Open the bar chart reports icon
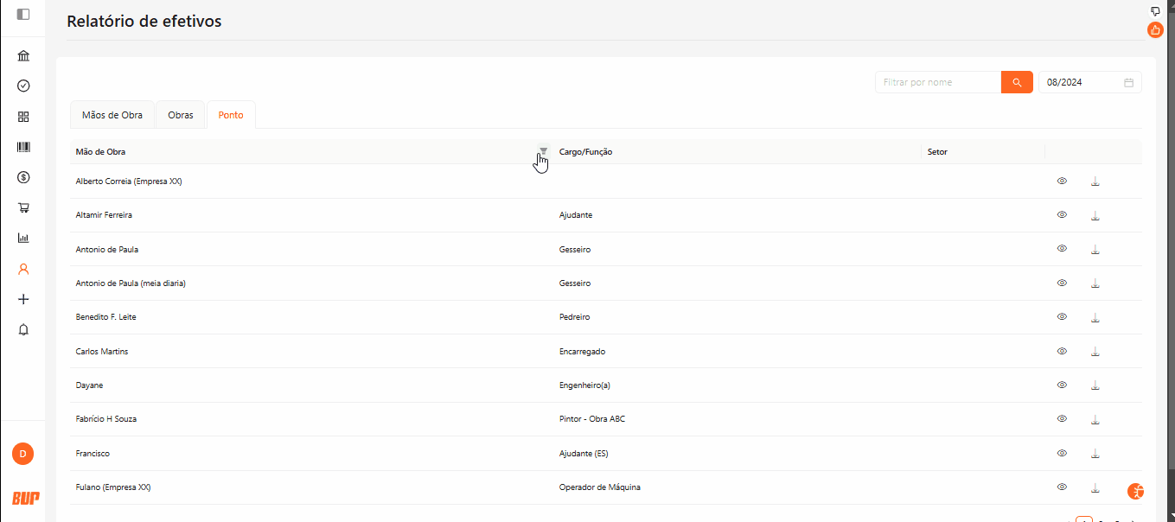This screenshot has height=522, width=1175. (23, 238)
